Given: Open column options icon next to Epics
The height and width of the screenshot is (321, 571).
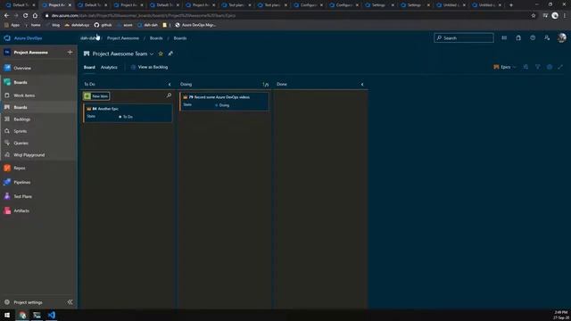Looking at the screenshot, I should 525,67.
